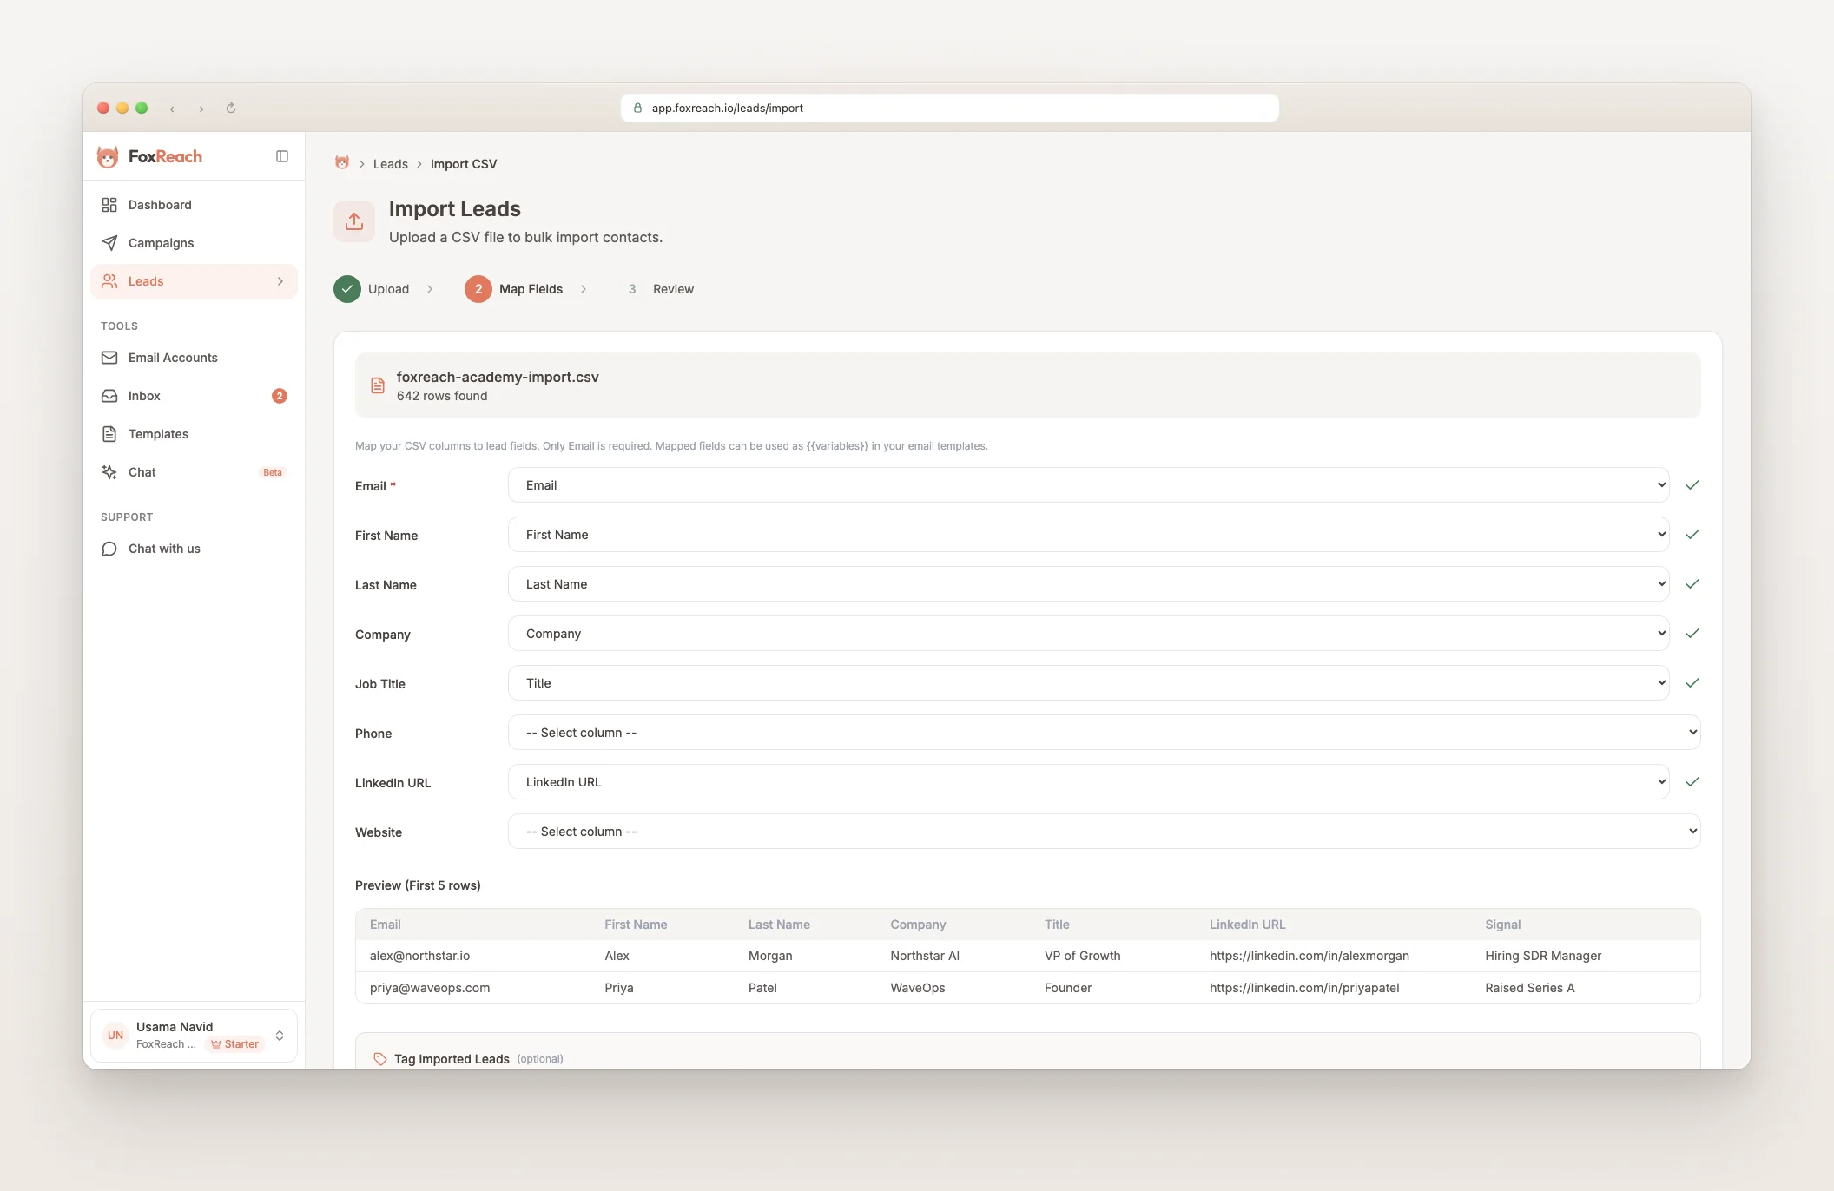Open Email Accounts tool
The width and height of the screenshot is (1834, 1191).
[172, 358]
